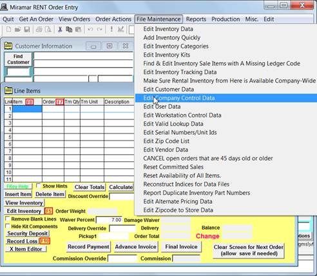The width and height of the screenshot is (317, 276).
Task: Click the Waiver Percent input field
Action: click(109, 220)
